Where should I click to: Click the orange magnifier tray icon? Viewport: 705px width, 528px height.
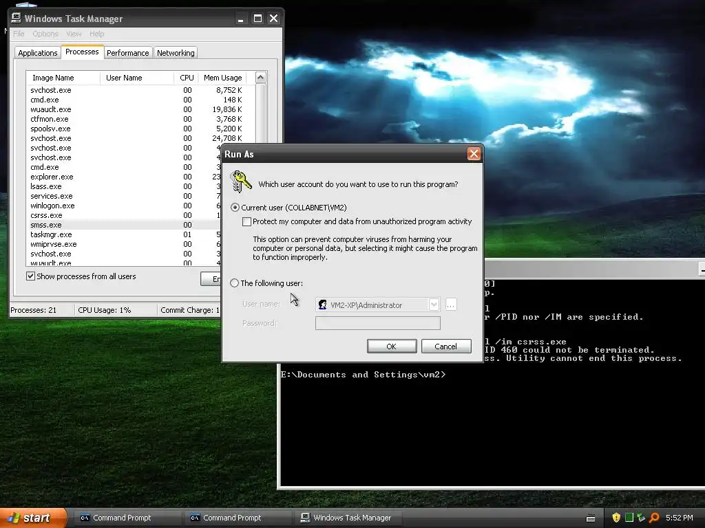(x=654, y=518)
